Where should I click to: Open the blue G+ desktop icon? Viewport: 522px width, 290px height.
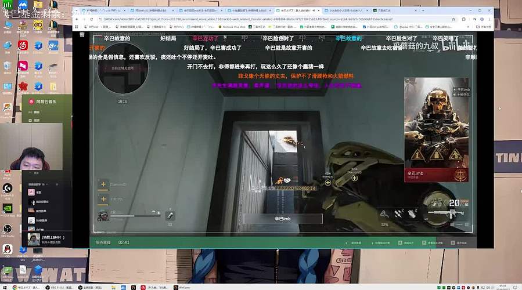53,46
